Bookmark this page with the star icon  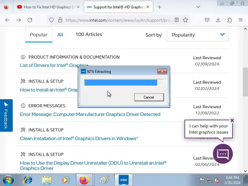[185, 20]
